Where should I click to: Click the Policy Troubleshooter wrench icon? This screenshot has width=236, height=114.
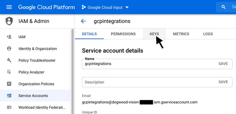(x=9, y=60)
